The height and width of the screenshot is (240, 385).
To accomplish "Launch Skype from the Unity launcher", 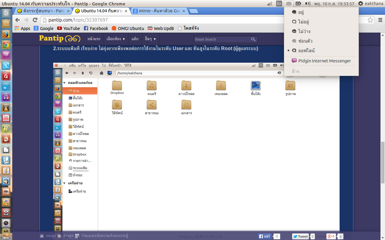I will pos(6,66).
